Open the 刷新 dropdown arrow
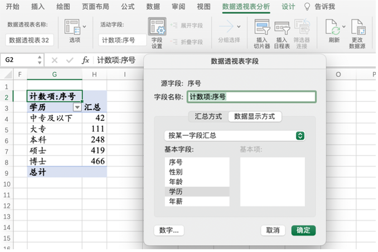The width and height of the screenshot is (378, 252). coord(344,26)
